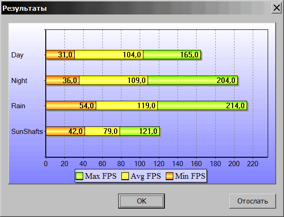
Task: Select the Day Min FPS bar labeled 31,0
Action: pyautogui.click(x=60, y=55)
